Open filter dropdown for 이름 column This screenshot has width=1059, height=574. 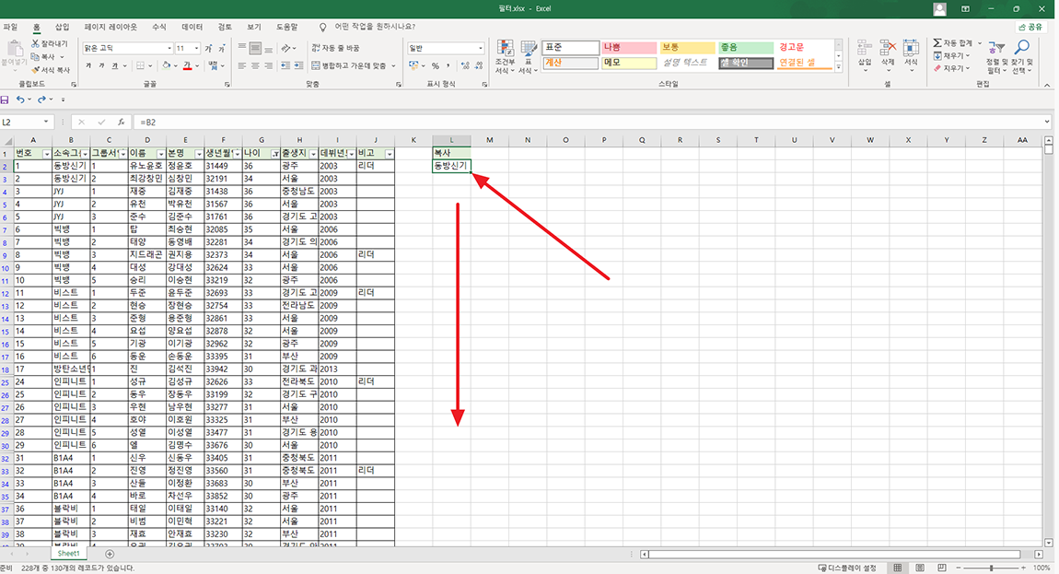(x=161, y=154)
